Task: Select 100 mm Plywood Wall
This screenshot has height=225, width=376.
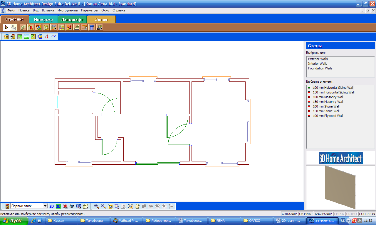Action: pos(328,116)
